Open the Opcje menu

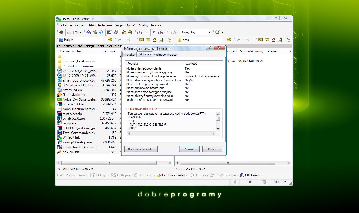130,25
